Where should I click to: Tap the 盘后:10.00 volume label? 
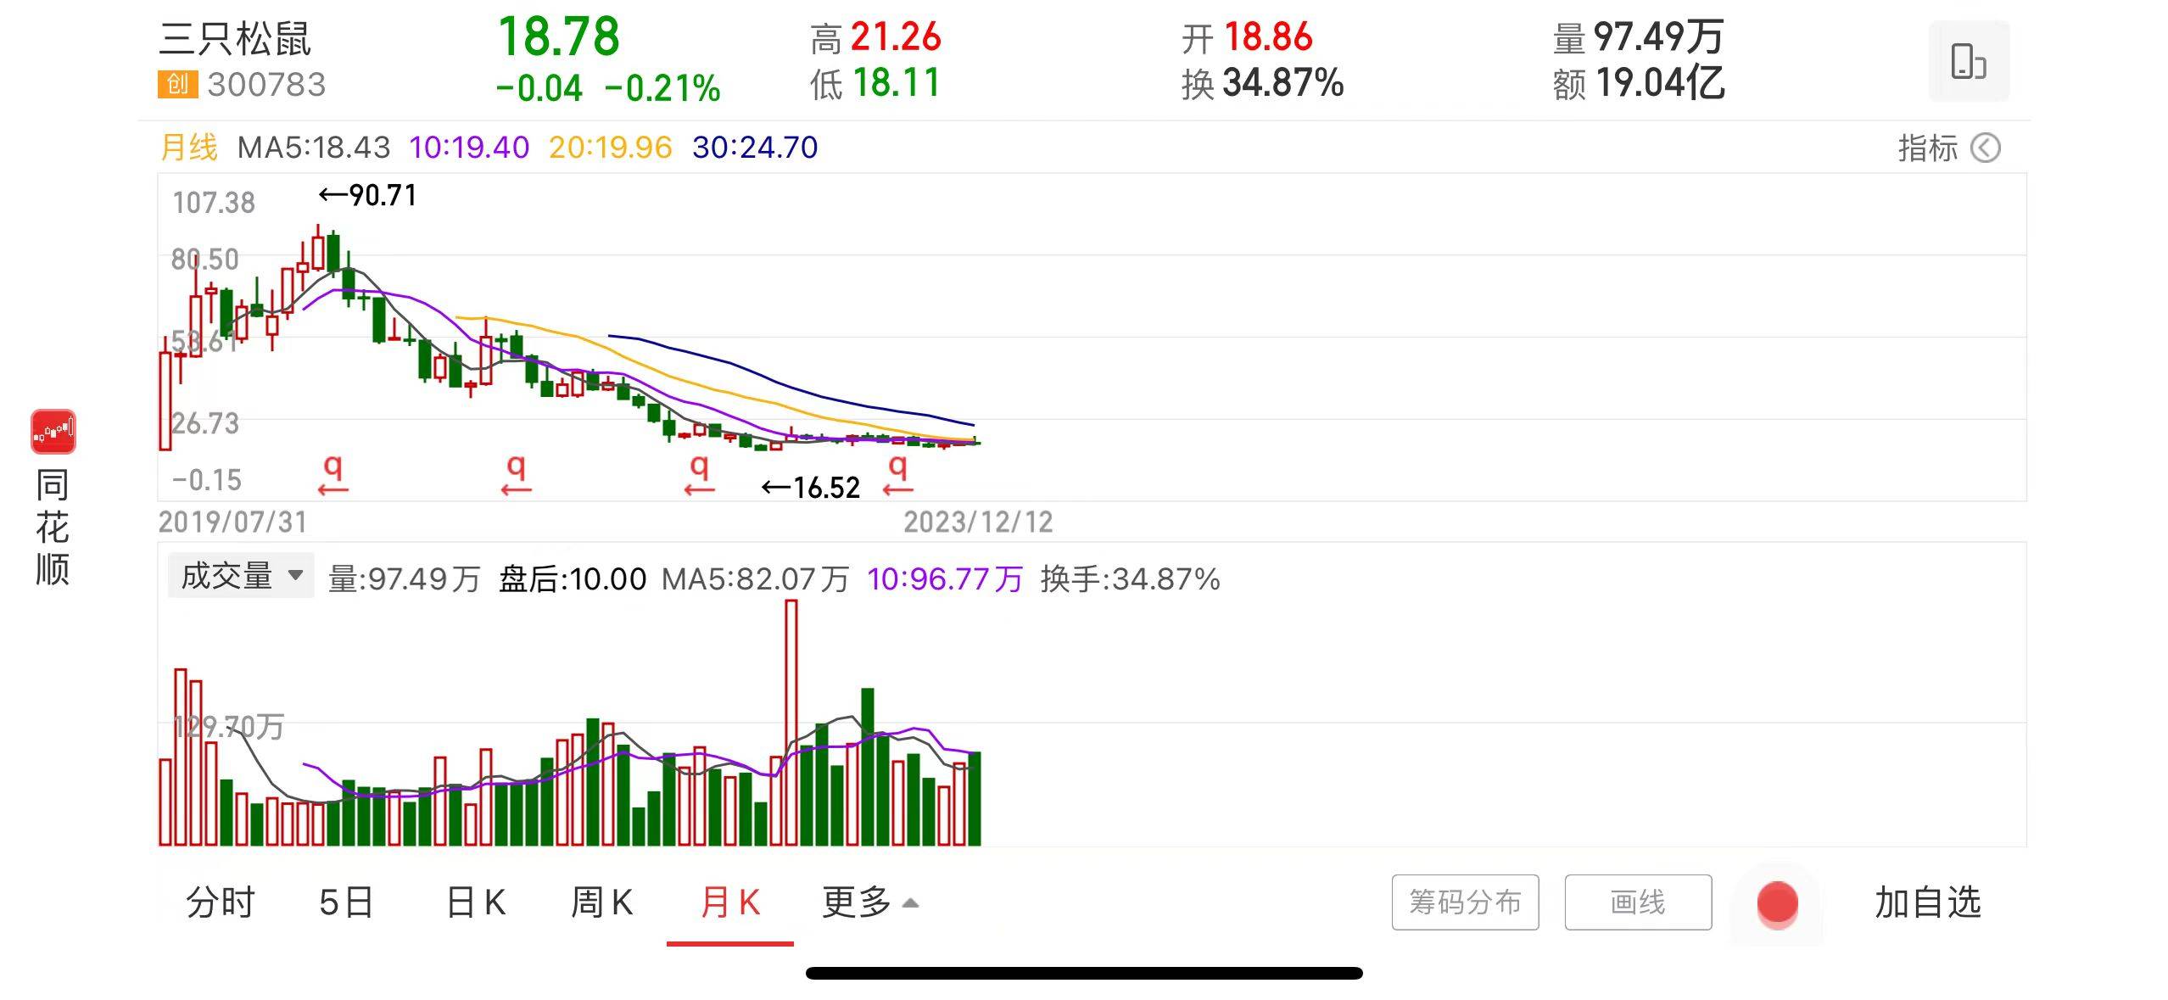point(573,579)
